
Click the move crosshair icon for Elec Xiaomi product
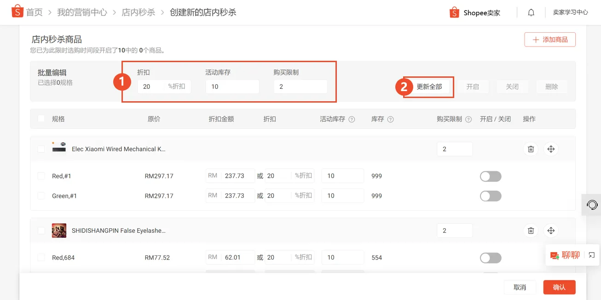551,149
